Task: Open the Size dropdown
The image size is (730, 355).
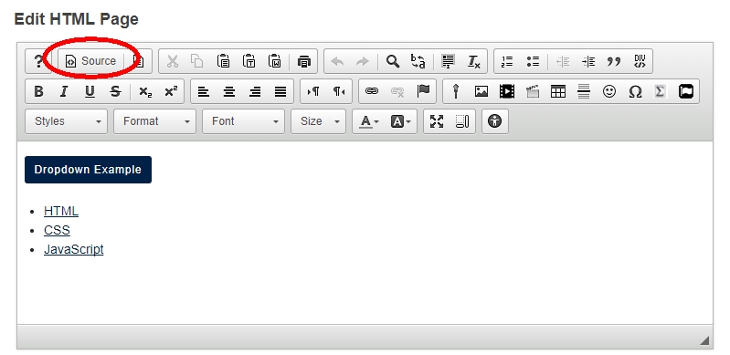Action: 318,121
